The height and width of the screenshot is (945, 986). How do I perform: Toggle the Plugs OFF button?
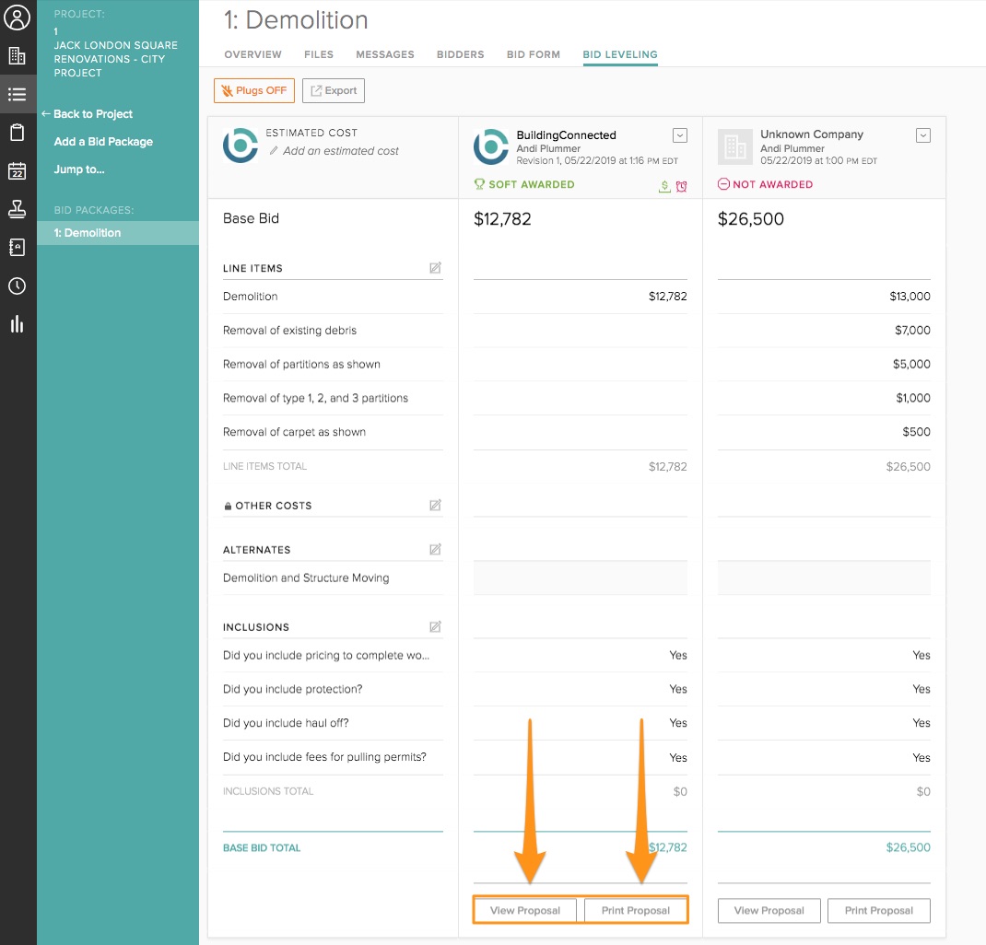click(254, 90)
